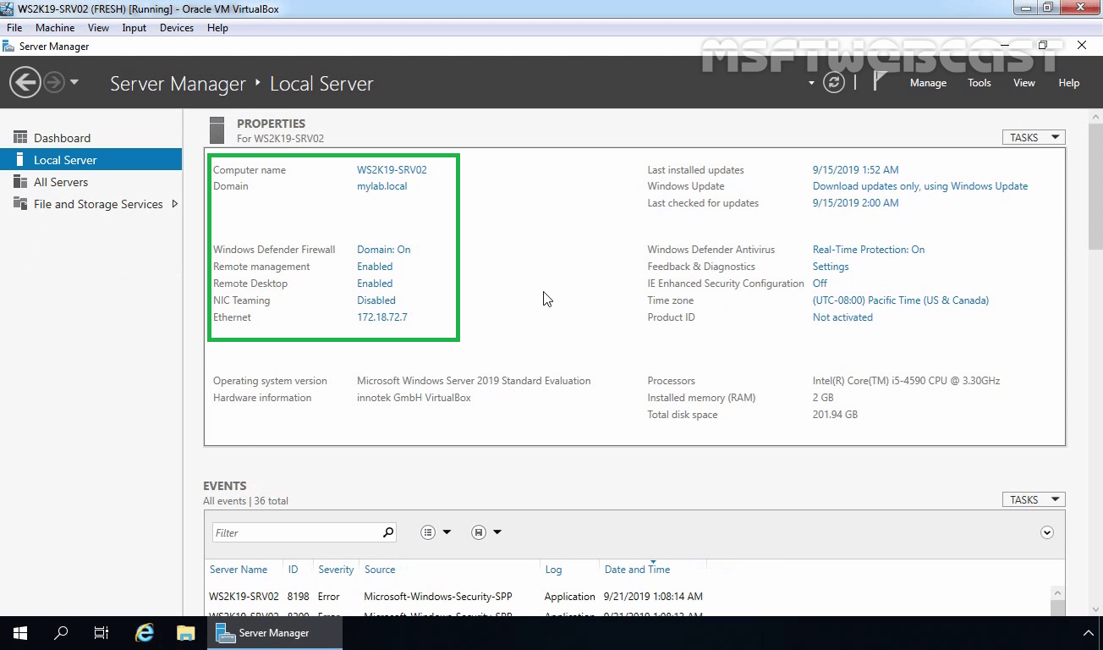Open the VirtualBox Devices menu
The height and width of the screenshot is (650, 1103).
177,28
